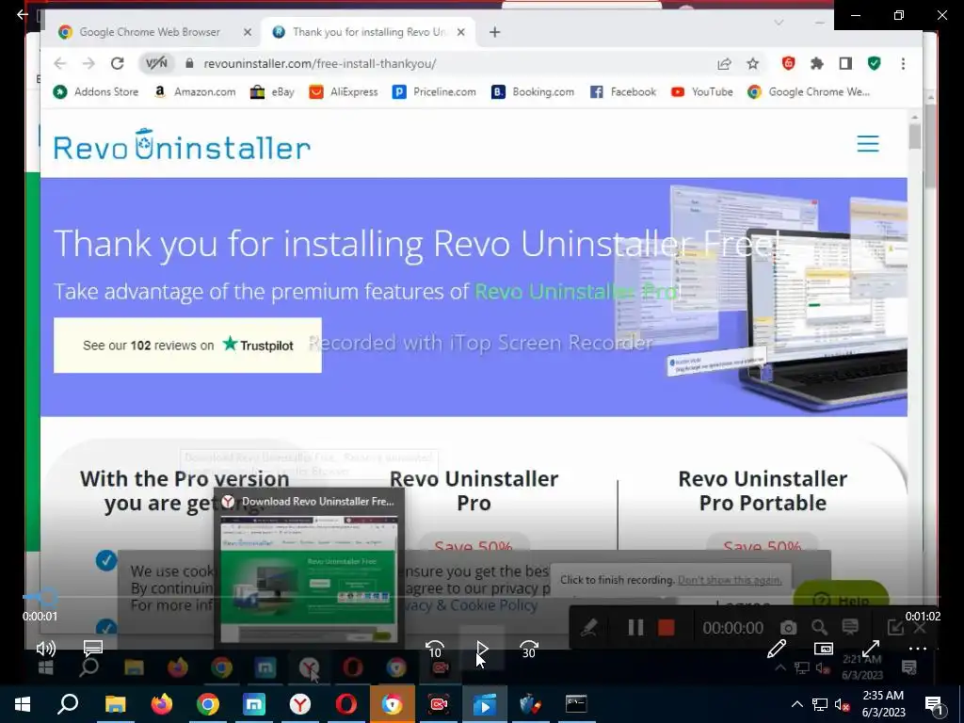Switch to the orange-highlighted shield browser on taskbar
The image size is (964, 723).
[393, 704]
